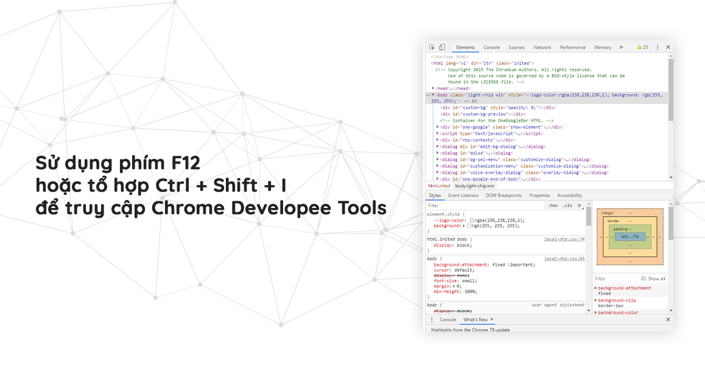Click the margin label in box model

click(608, 213)
